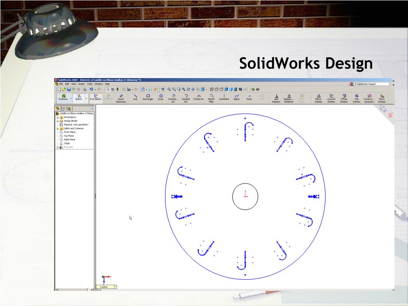Toggle Hidden Lines Removed display mode
This screenshot has height=306, width=408.
coord(221,89)
